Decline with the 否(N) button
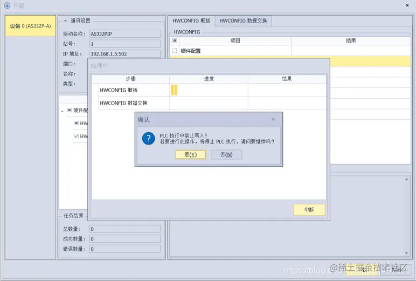This screenshot has width=416, height=281. (226, 155)
